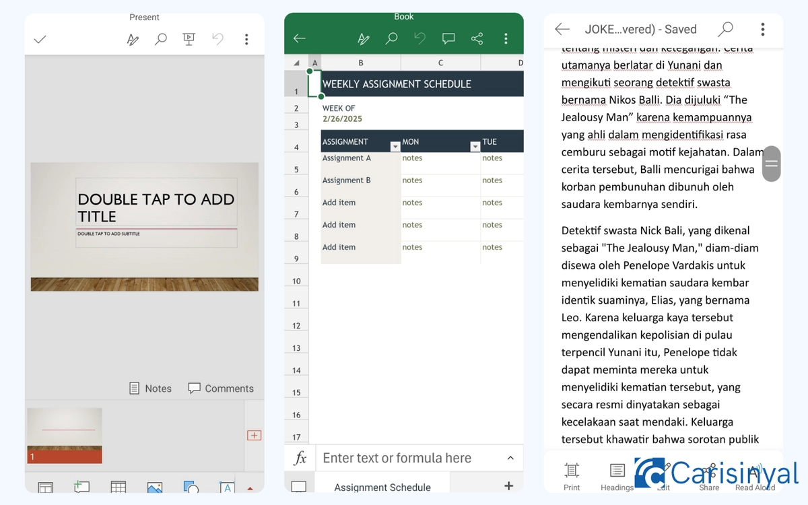The height and width of the screenshot is (505, 808).
Task: Select column B header in Excel
Action: (x=361, y=63)
